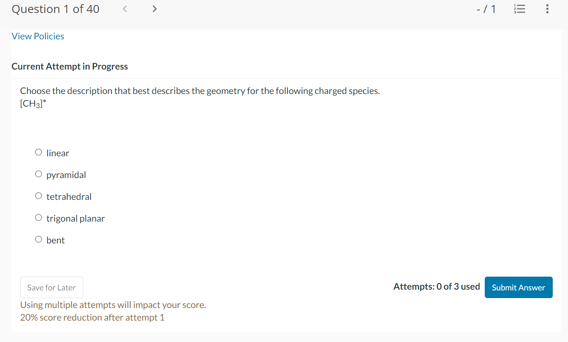Click 'Current Attempt in Progress' heading
This screenshot has width=568, height=342.
coord(69,66)
